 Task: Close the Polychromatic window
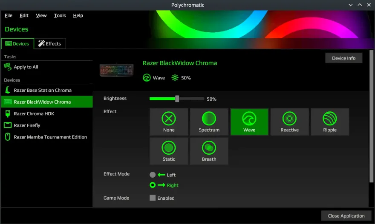[369, 5]
